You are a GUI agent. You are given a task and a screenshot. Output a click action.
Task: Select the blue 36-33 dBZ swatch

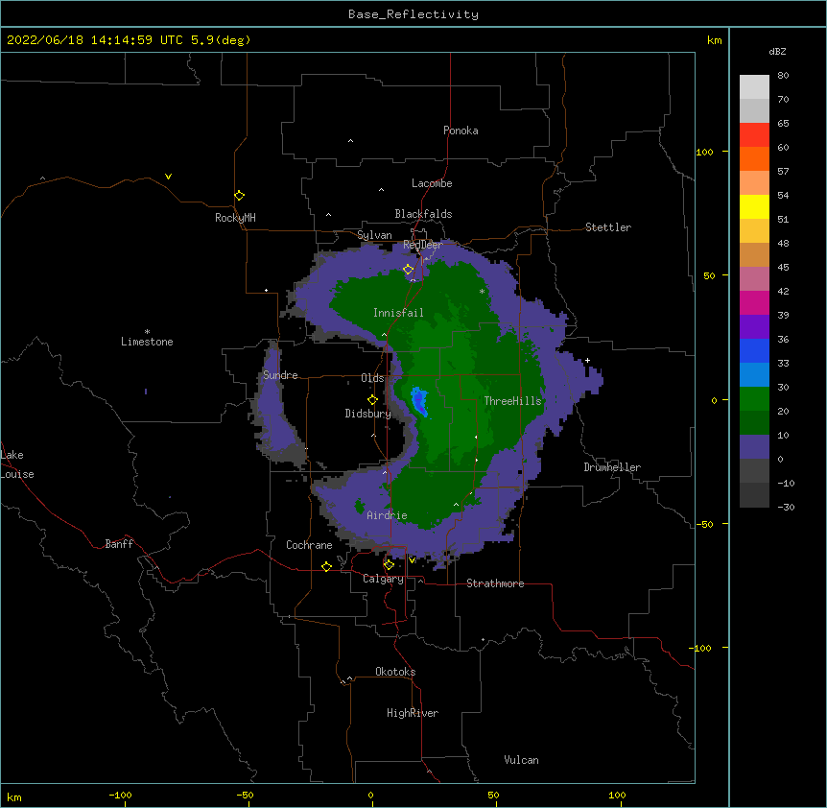point(754,350)
